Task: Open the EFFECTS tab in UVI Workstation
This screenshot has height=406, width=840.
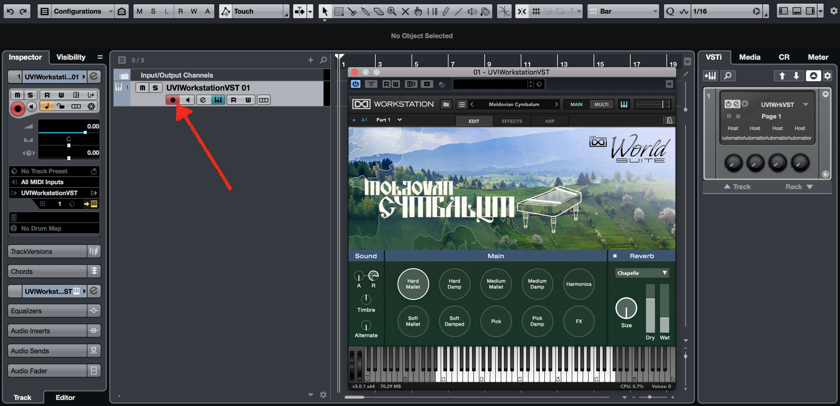Action: 512,121
